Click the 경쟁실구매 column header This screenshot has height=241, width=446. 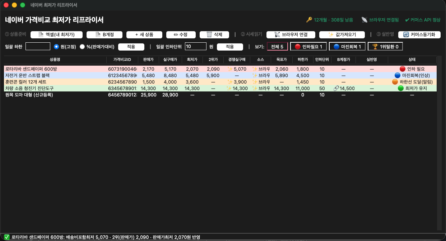coord(237,60)
